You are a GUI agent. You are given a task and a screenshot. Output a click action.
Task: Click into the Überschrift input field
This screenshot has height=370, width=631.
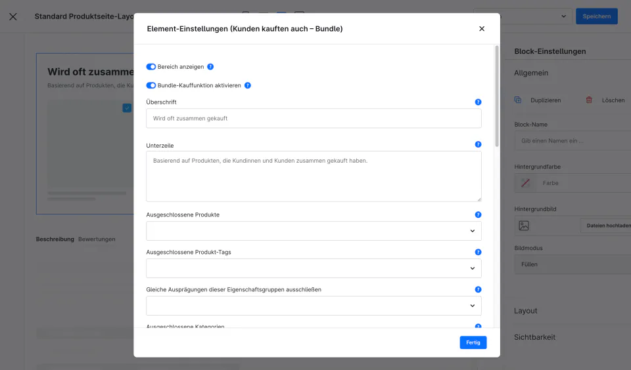[x=314, y=118]
